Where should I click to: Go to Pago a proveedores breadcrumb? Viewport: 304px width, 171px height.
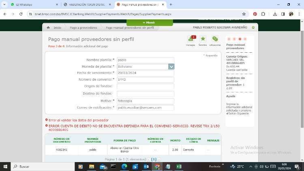83,28
